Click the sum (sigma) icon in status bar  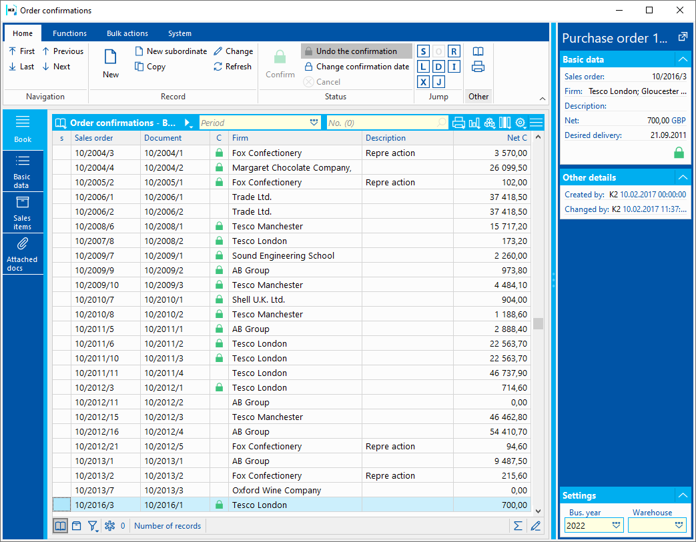tap(518, 526)
